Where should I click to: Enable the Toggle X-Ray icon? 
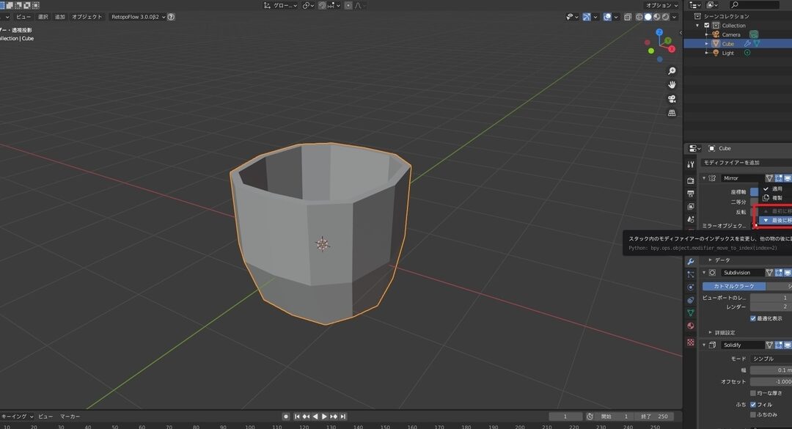pos(628,17)
